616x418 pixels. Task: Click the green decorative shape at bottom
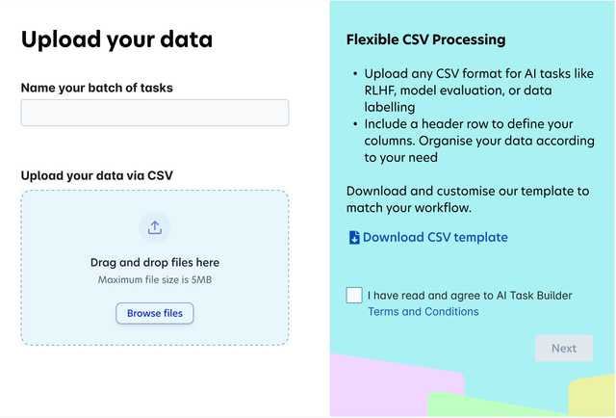tap(491, 405)
